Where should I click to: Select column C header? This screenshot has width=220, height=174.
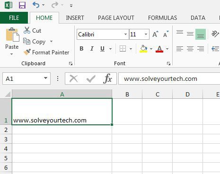pos(158,94)
